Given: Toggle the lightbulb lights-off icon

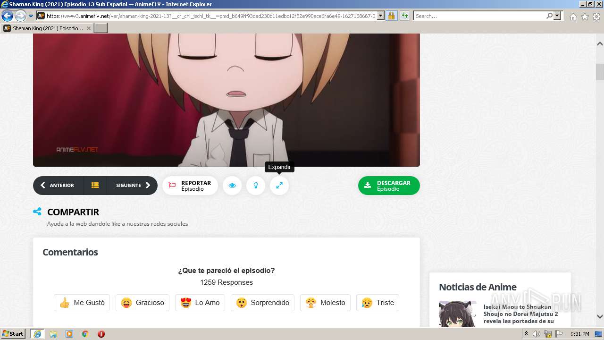Looking at the screenshot, I should click(x=256, y=186).
